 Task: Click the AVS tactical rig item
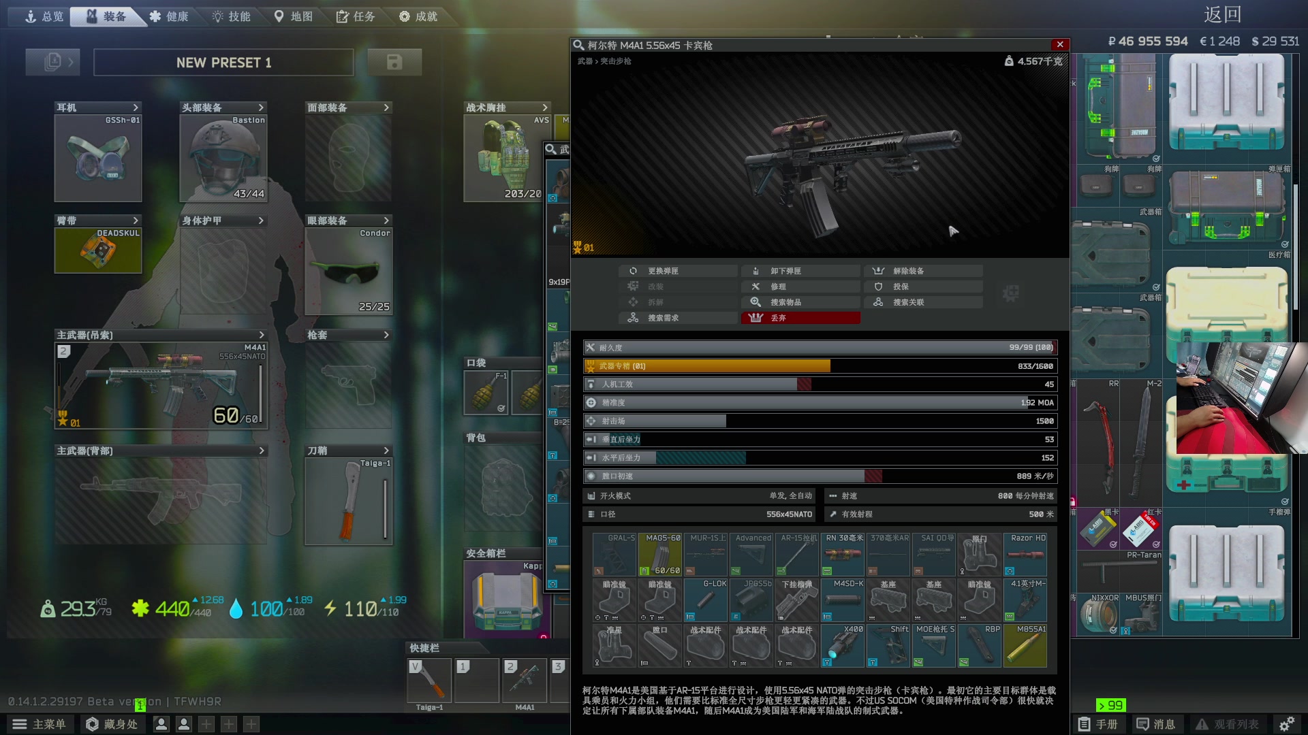[x=508, y=158]
